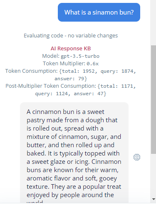The image size is (156, 205).
Task: Click the 'gpt-3.5-turbo' model name
Action: pyautogui.click(x=80, y=56)
